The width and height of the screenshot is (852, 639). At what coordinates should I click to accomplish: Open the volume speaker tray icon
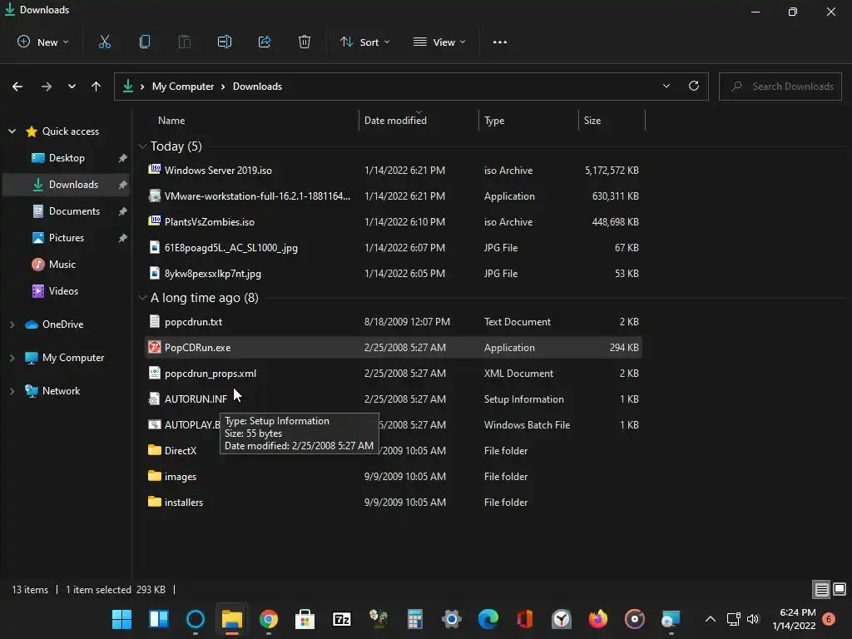(x=752, y=619)
